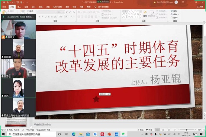Clear all text formatting

tap(74, 12)
